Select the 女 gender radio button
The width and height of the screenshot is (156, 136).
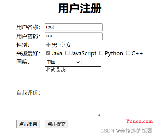62,45
